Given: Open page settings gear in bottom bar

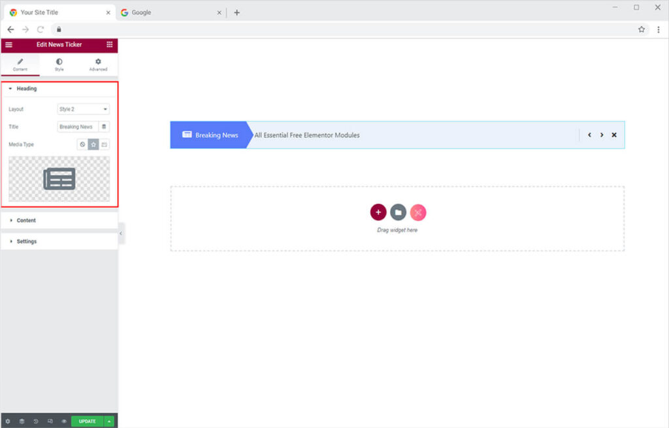Looking at the screenshot, I should [x=8, y=421].
